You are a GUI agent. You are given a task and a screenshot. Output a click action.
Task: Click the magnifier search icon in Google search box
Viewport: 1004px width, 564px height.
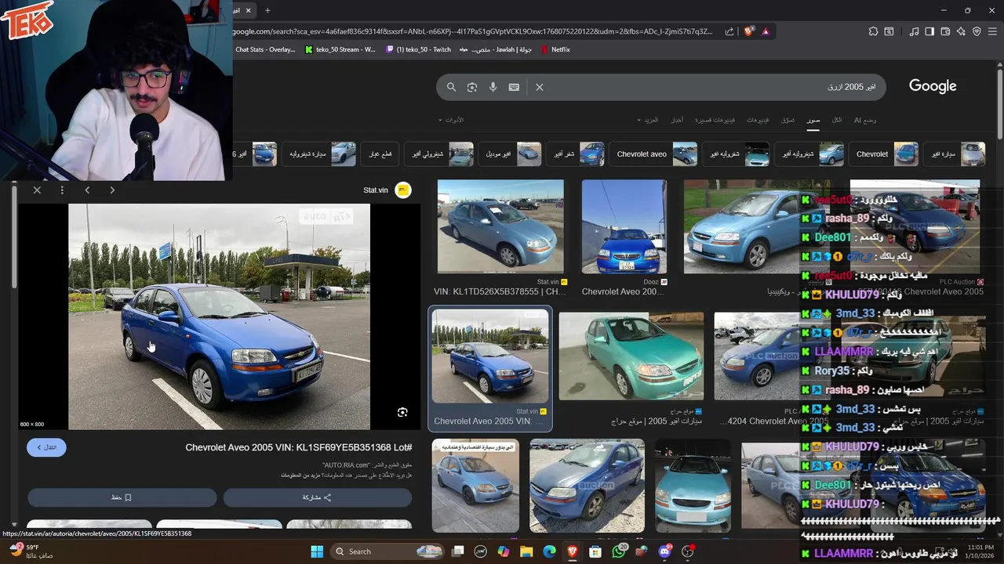[451, 87]
